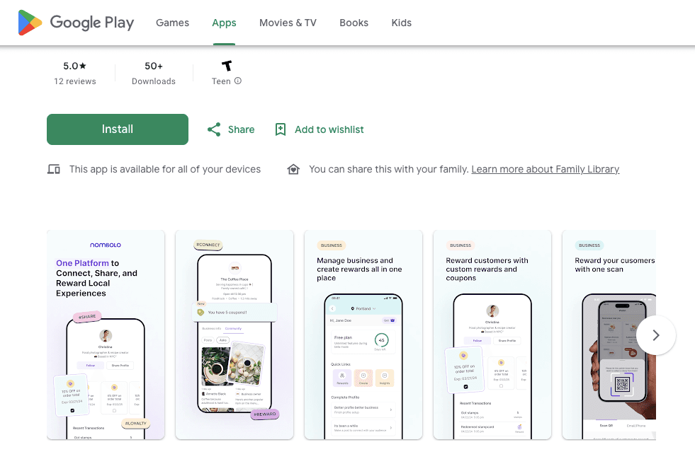Viewport: 695px width, 459px height.
Task: Click the Teen rating T icon
Action: 227,66
